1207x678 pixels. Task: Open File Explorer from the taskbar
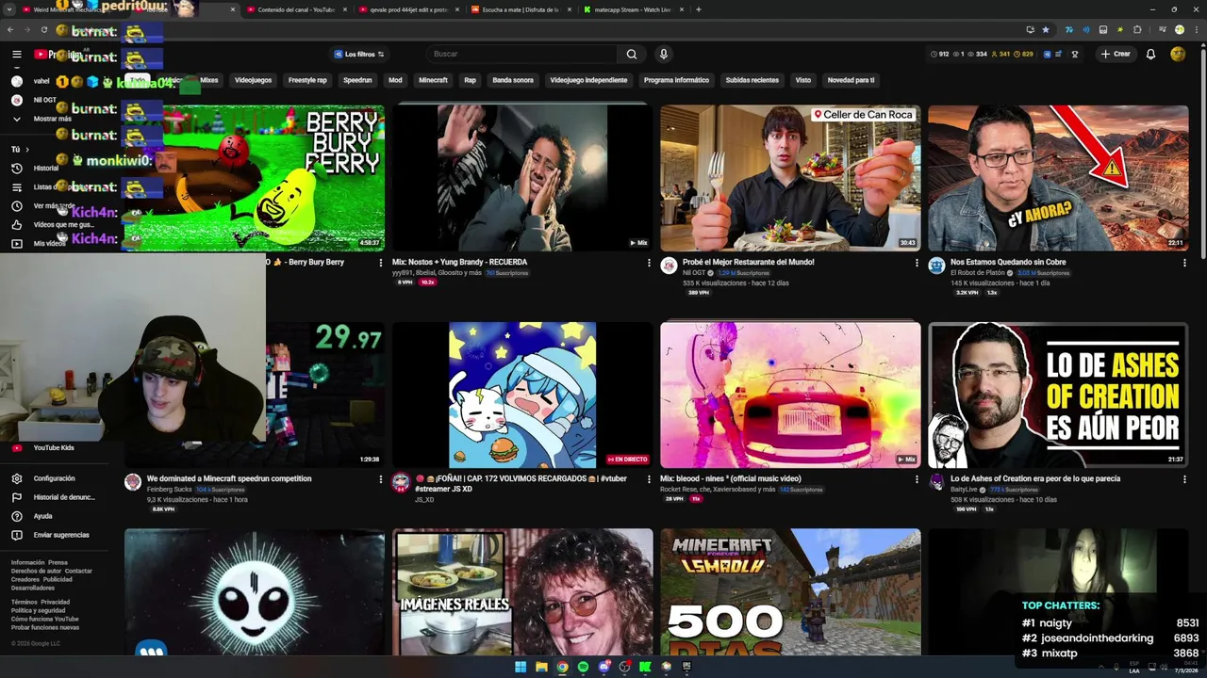pos(541,667)
